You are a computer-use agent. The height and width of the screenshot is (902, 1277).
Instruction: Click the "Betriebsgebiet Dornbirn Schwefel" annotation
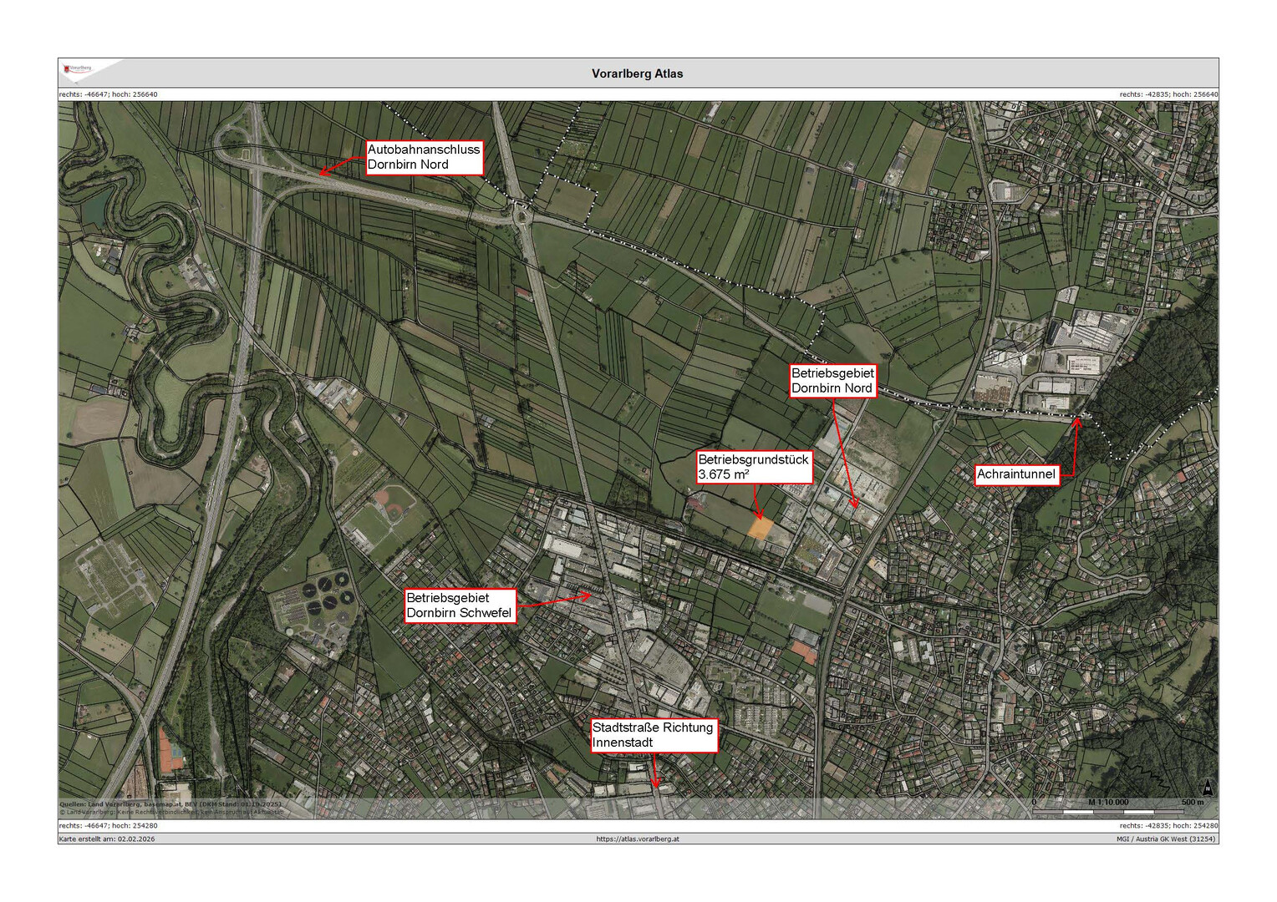460,606
